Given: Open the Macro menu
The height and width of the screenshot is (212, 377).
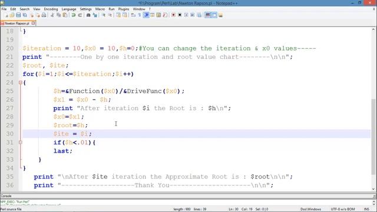Looking at the screenshot, I should [x=100, y=9].
